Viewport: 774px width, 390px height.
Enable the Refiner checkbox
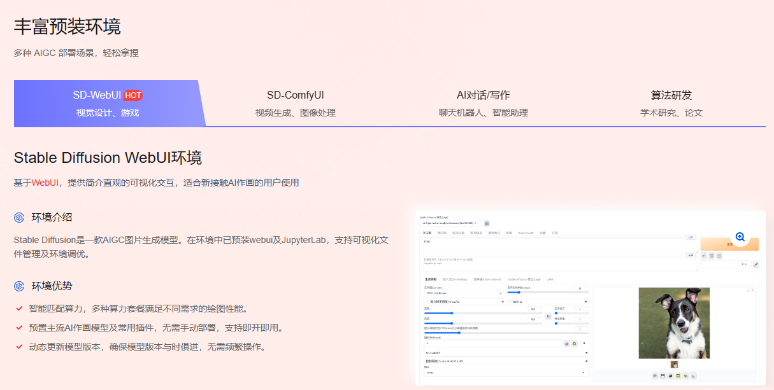coord(510,302)
